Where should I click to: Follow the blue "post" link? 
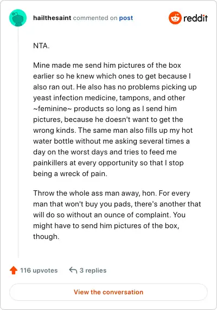pyautogui.click(x=126, y=18)
